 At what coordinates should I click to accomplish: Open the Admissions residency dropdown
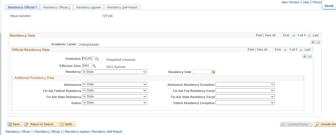click(x=114, y=84)
